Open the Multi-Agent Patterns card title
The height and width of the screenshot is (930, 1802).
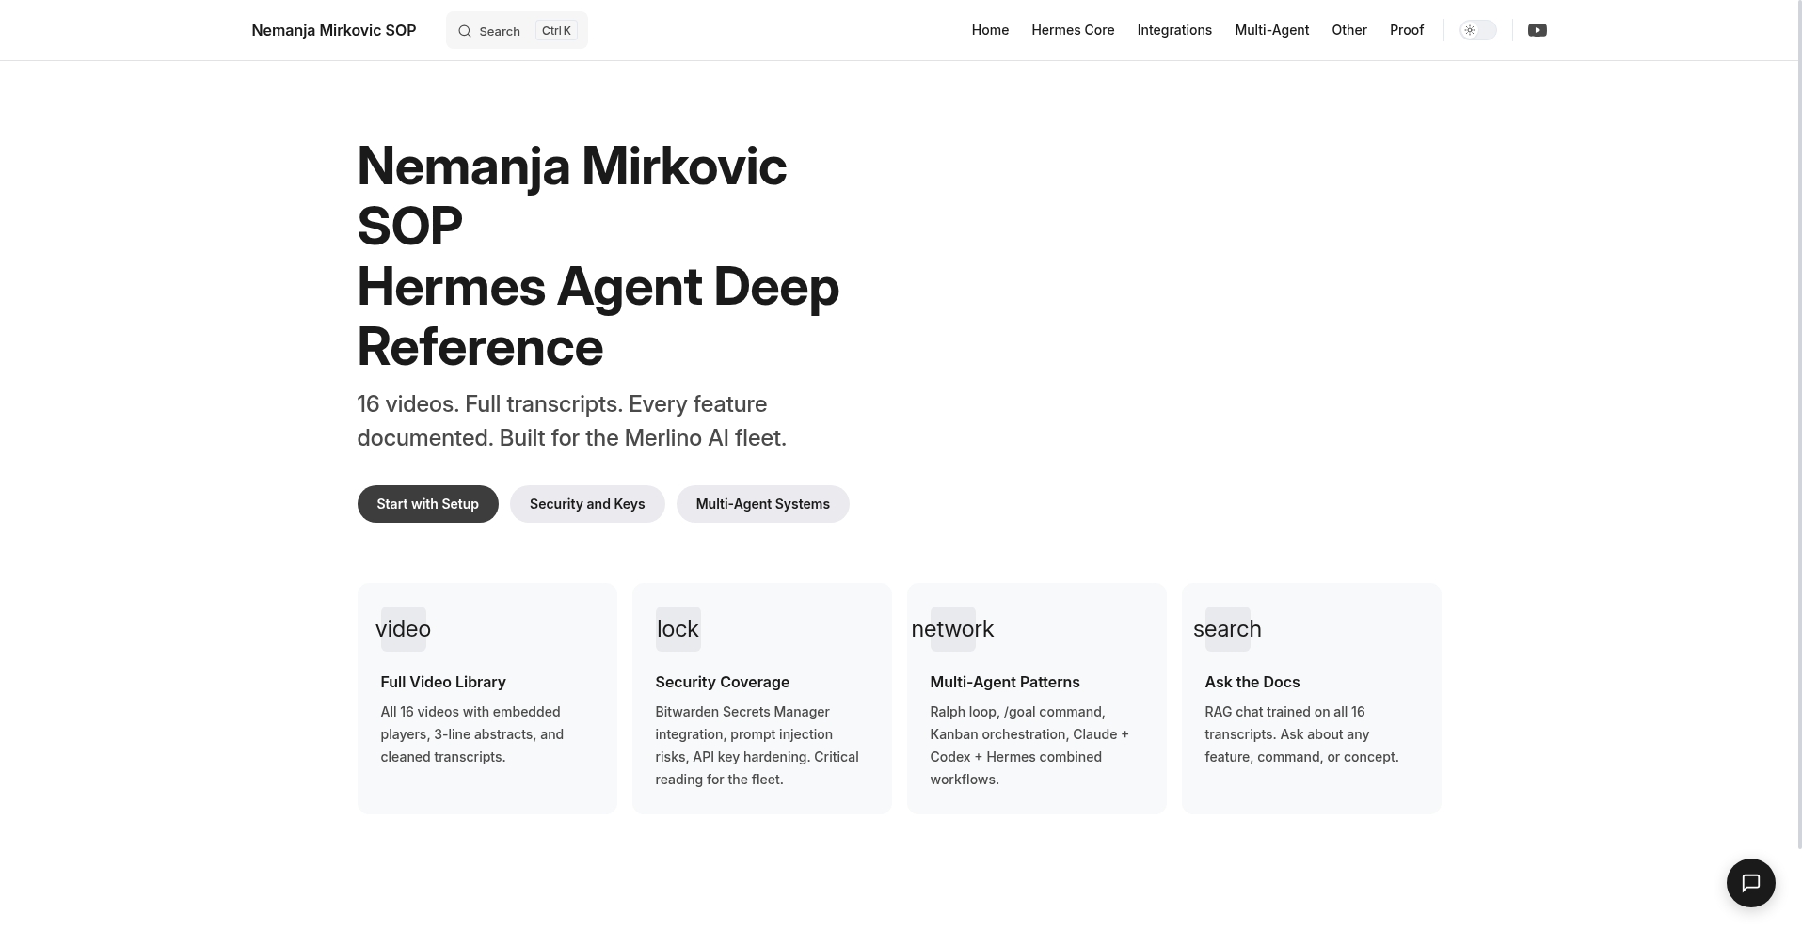1005,682
